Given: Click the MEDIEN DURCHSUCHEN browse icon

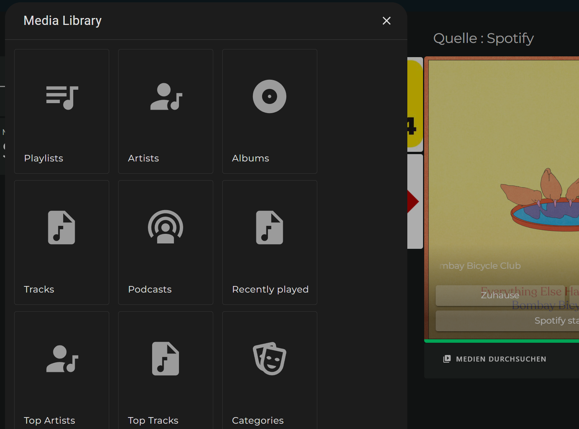Looking at the screenshot, I should click(447, 359).
